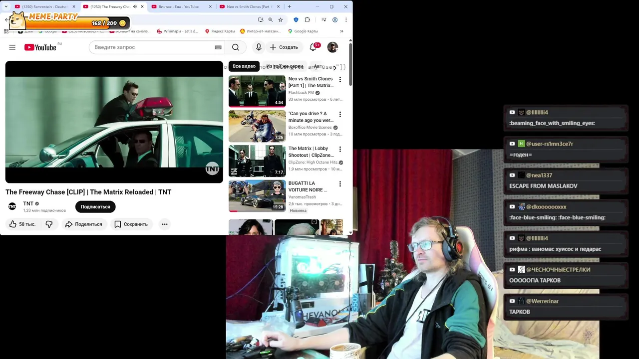
Task: Click the video title "The Freeway Chase [CLIP]"
Action: coord(88,192)
